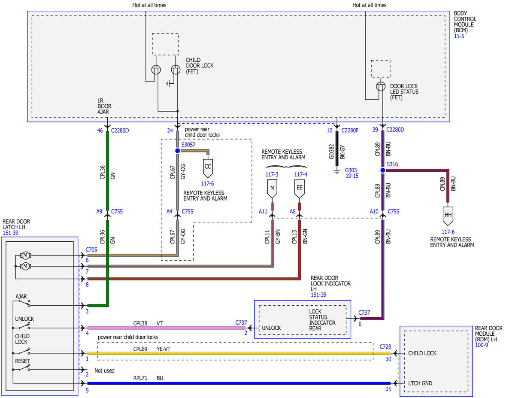
Task: Open connector C755 at pin A10
Action: 393,211
